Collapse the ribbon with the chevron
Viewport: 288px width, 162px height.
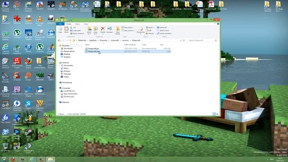tap(215, 24)
